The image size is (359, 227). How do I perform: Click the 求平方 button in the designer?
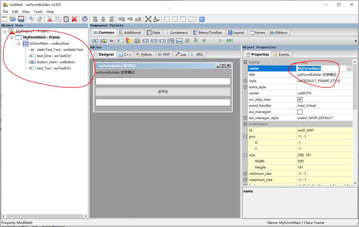163,92
